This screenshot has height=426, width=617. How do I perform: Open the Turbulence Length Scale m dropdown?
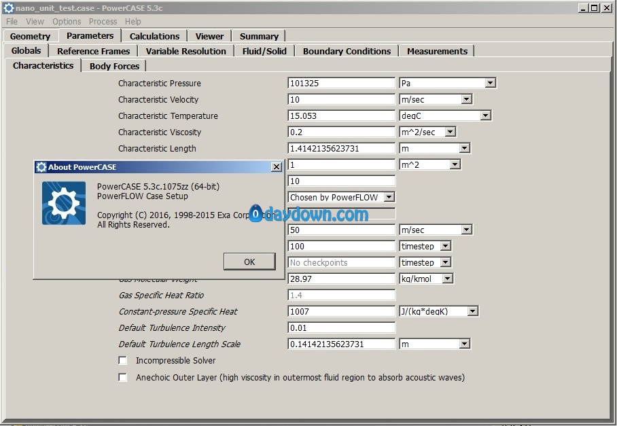[x=464, y=344]
